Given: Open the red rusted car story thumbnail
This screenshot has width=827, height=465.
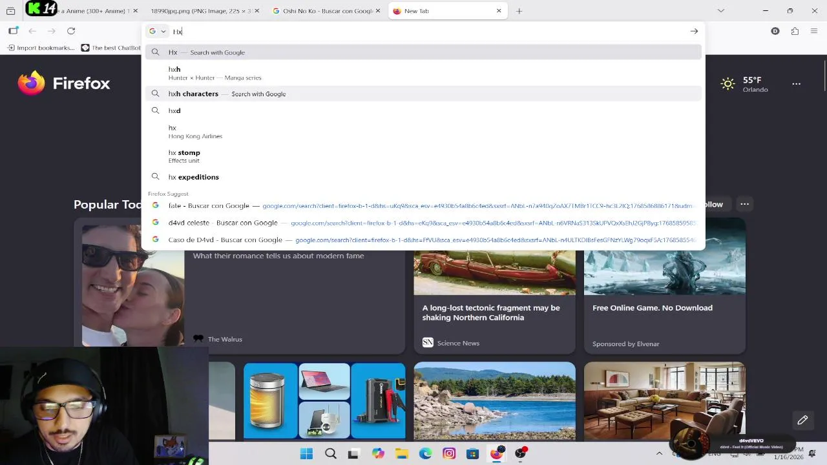Looking at the screenshot, I should pyautogui.click(x=494, y=273).
